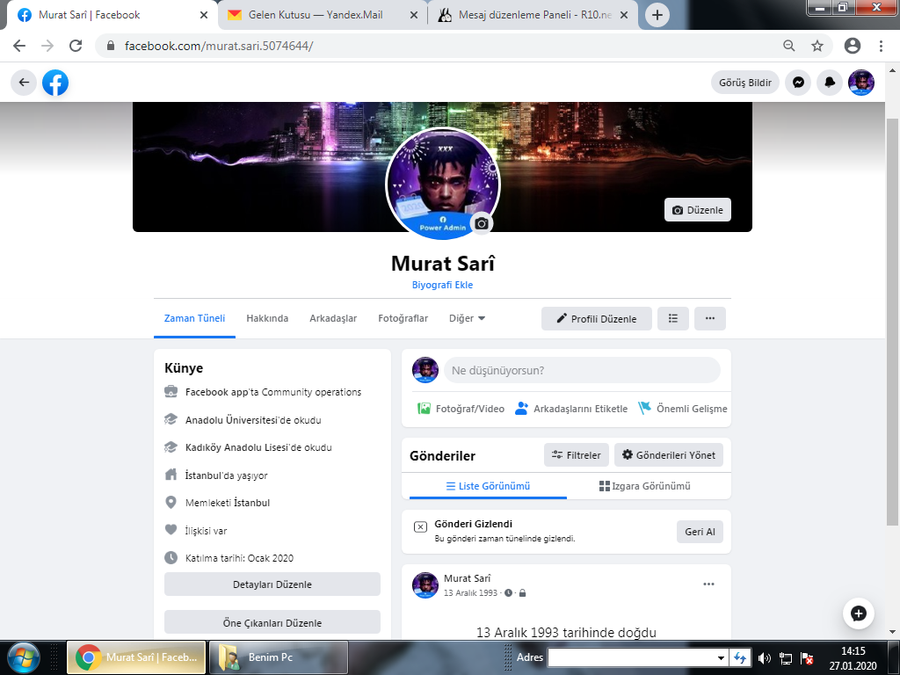Click the padlock site info icon
The height and width of the screenshot is (675, 900).
click(111, 46)
